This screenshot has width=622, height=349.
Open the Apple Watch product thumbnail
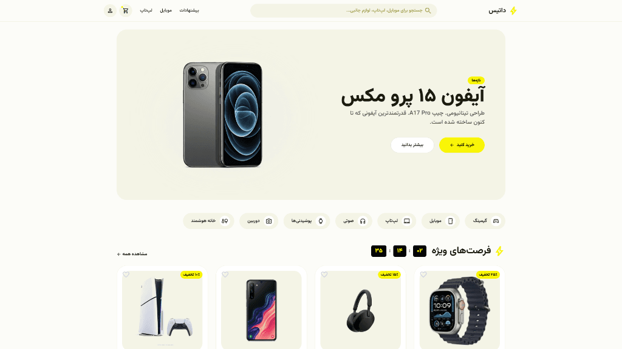point(459,310)
